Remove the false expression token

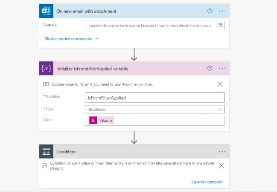click(111, 121)
